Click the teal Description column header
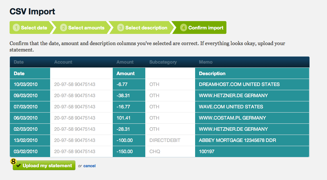327x180 pixels. [x=252, y=73]
